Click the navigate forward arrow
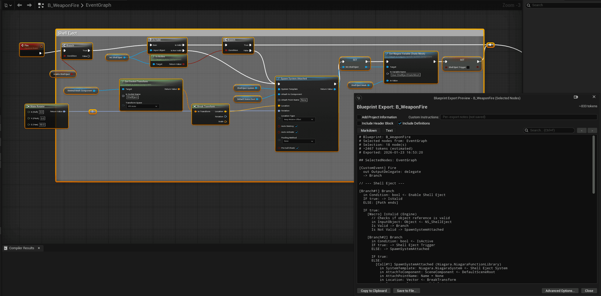The height and width of the screenshot is (296, 601). click(x=29, y=5)
